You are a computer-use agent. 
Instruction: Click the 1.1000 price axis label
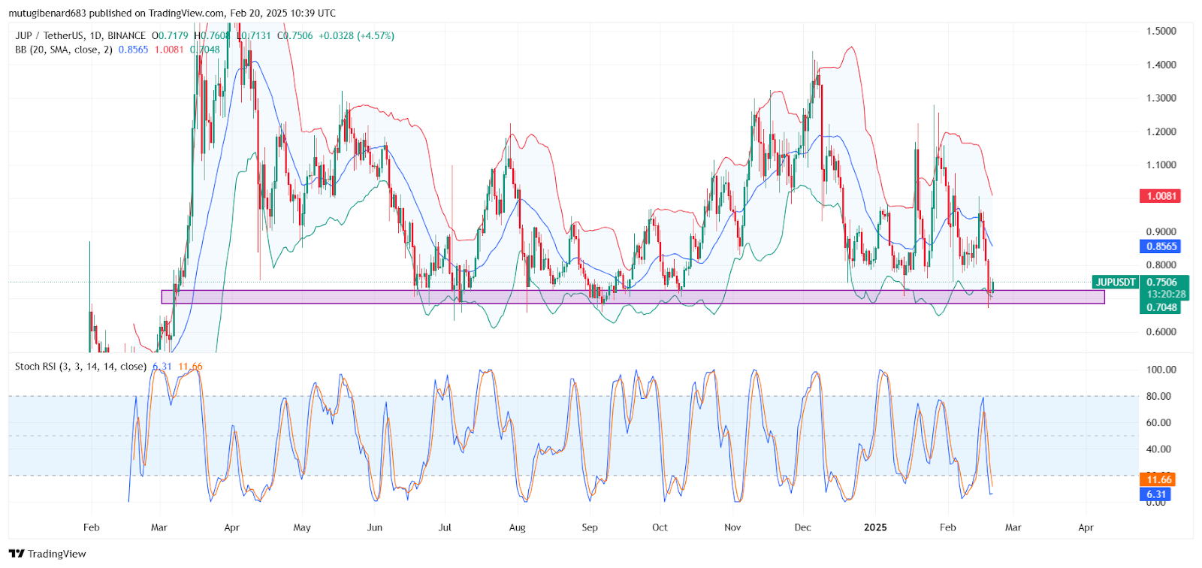pyautogui.click(x=1161, y=165)
